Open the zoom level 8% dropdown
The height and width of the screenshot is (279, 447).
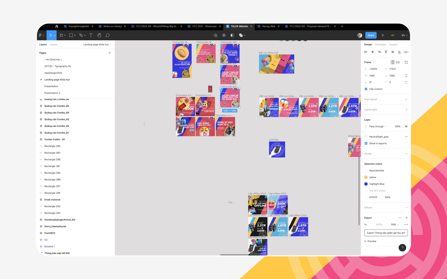click(x=404, y=35)
